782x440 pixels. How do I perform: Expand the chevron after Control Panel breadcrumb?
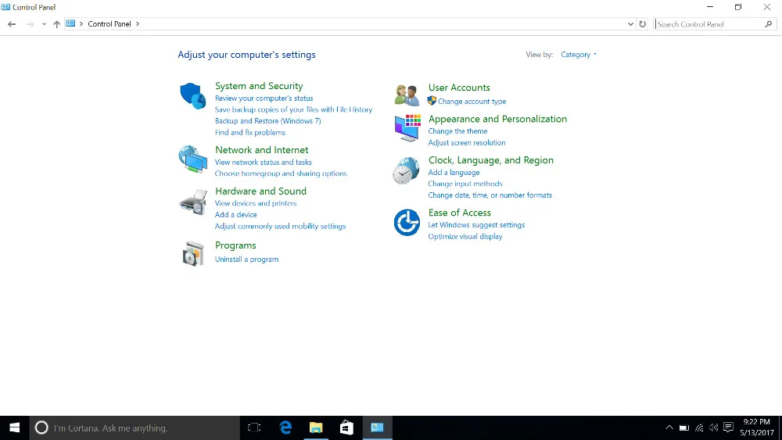pyautogui.click(x=138, y=24)
